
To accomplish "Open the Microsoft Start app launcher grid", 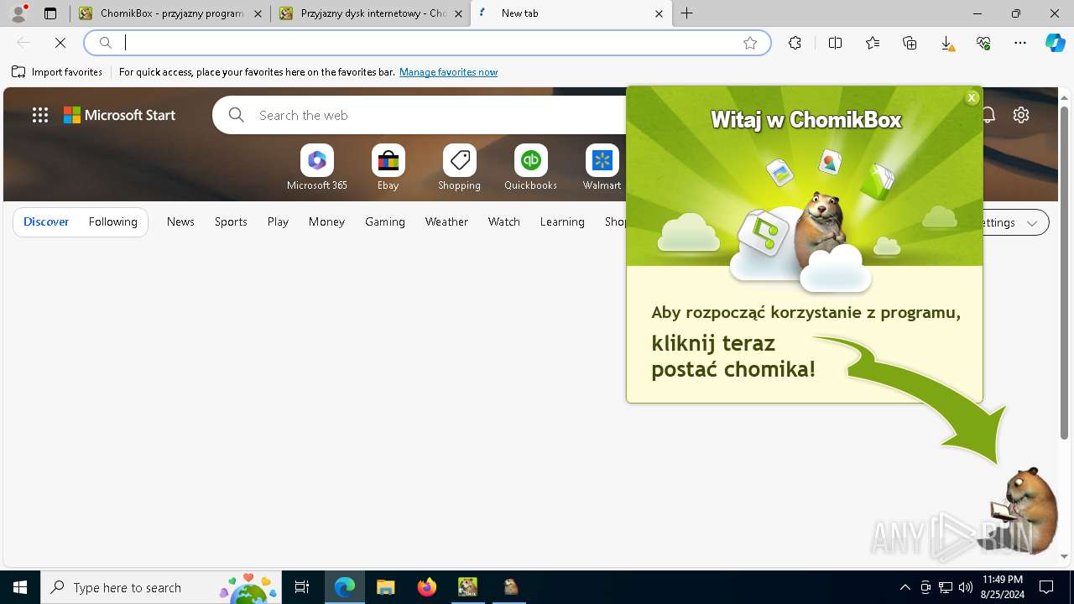I will [x=40, y=115].
